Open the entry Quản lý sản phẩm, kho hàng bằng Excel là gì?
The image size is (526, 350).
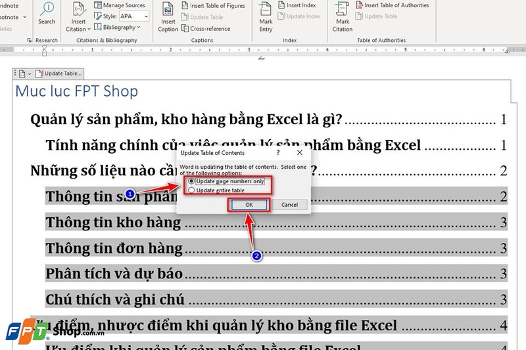pyautogui.click(x=268, y=120)
